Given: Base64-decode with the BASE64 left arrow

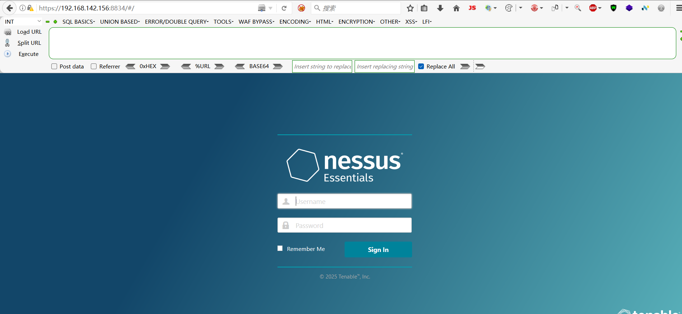Looking at the screenshot, I should coord(240,66).
